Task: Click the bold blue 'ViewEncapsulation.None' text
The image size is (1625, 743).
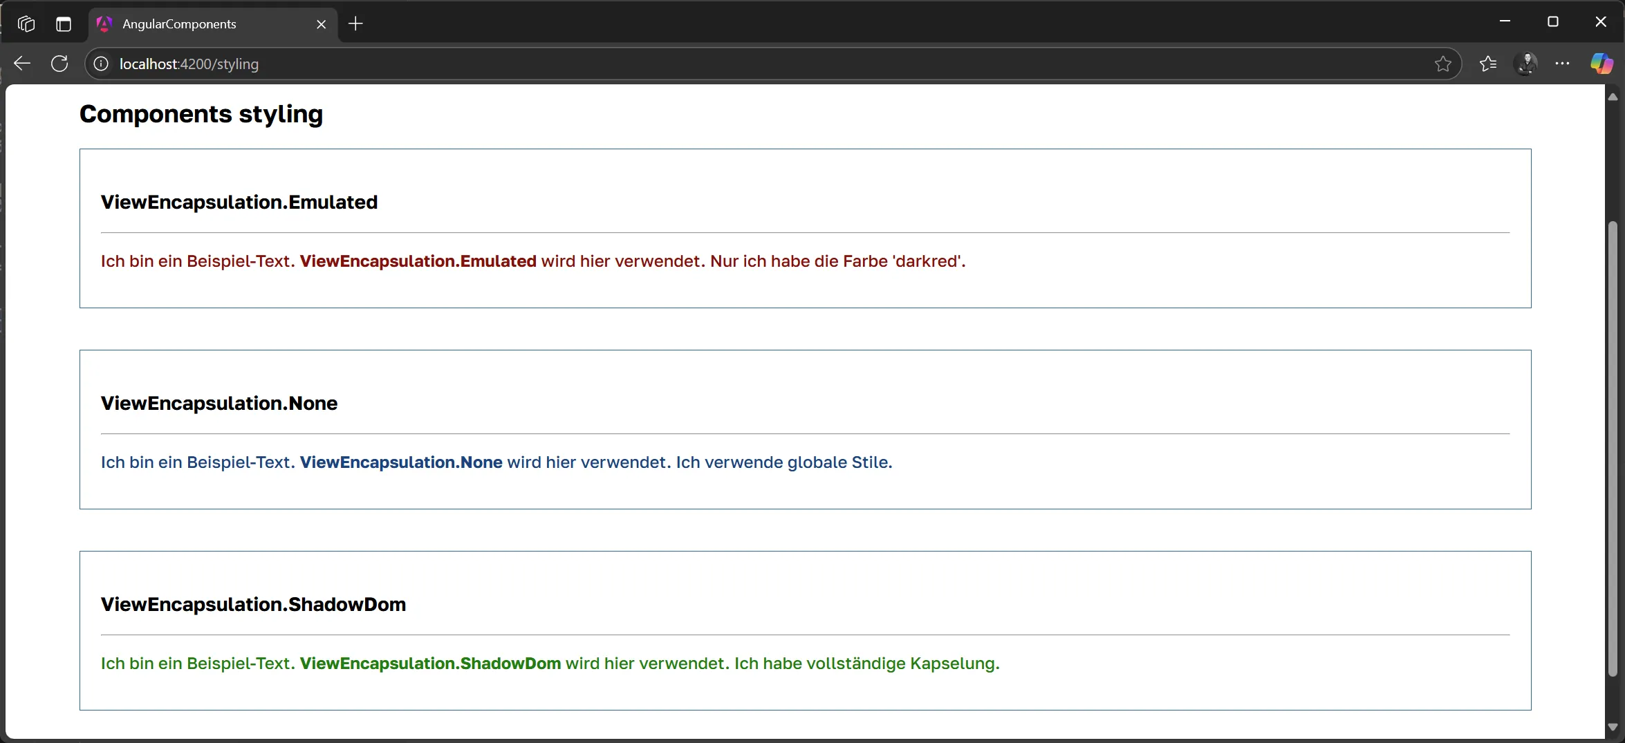Action: click(x=401, y=462)
